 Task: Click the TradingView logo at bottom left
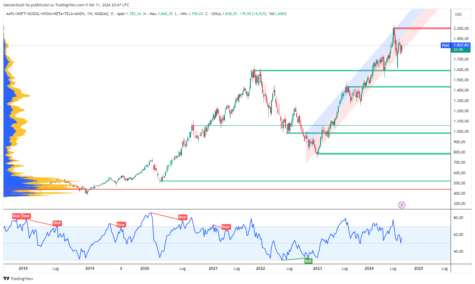point(18,279)
